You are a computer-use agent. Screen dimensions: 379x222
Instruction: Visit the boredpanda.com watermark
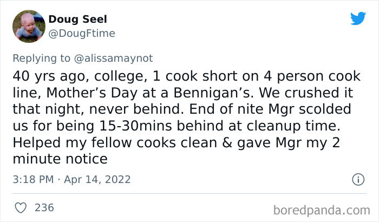tap(322, 210)
